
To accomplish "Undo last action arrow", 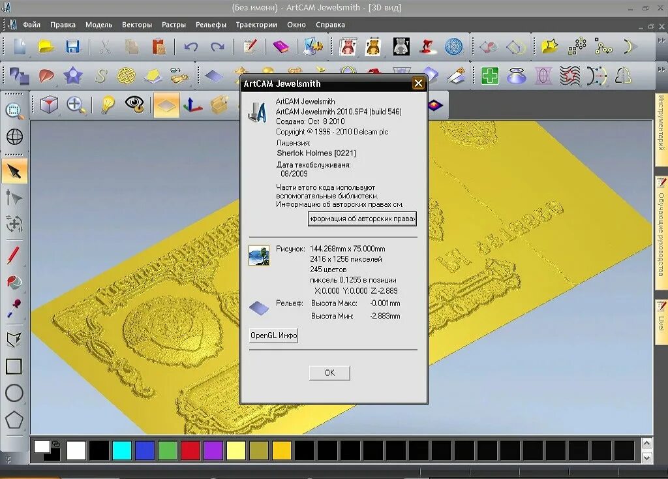I will tap(190, 46).
